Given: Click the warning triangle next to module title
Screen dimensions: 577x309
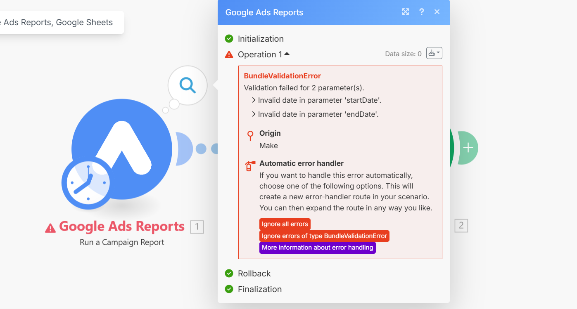Looking at the screenshot, I should (50, 228).
